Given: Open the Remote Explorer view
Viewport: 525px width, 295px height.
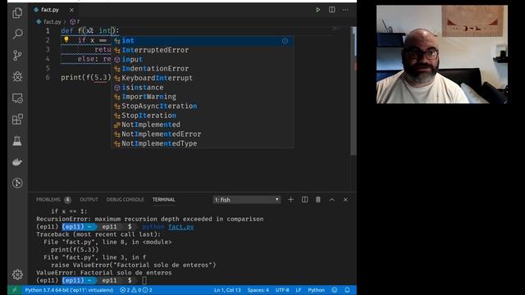Looking at the screenshot, I should [x=17, y=98].
